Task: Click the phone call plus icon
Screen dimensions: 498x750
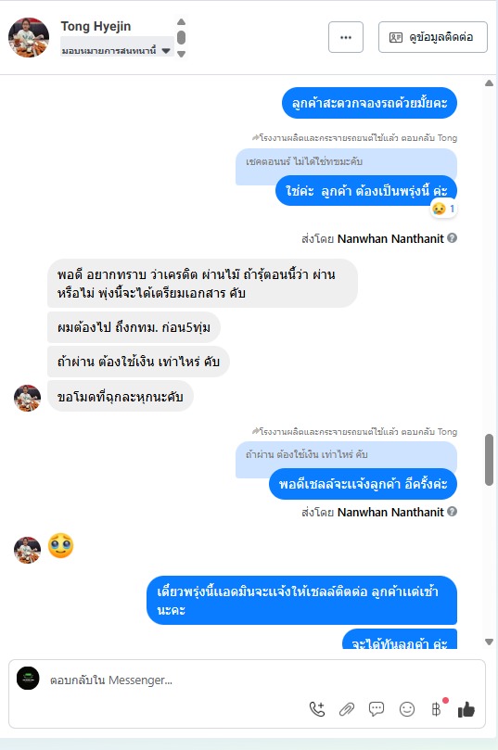Action: 316,709
